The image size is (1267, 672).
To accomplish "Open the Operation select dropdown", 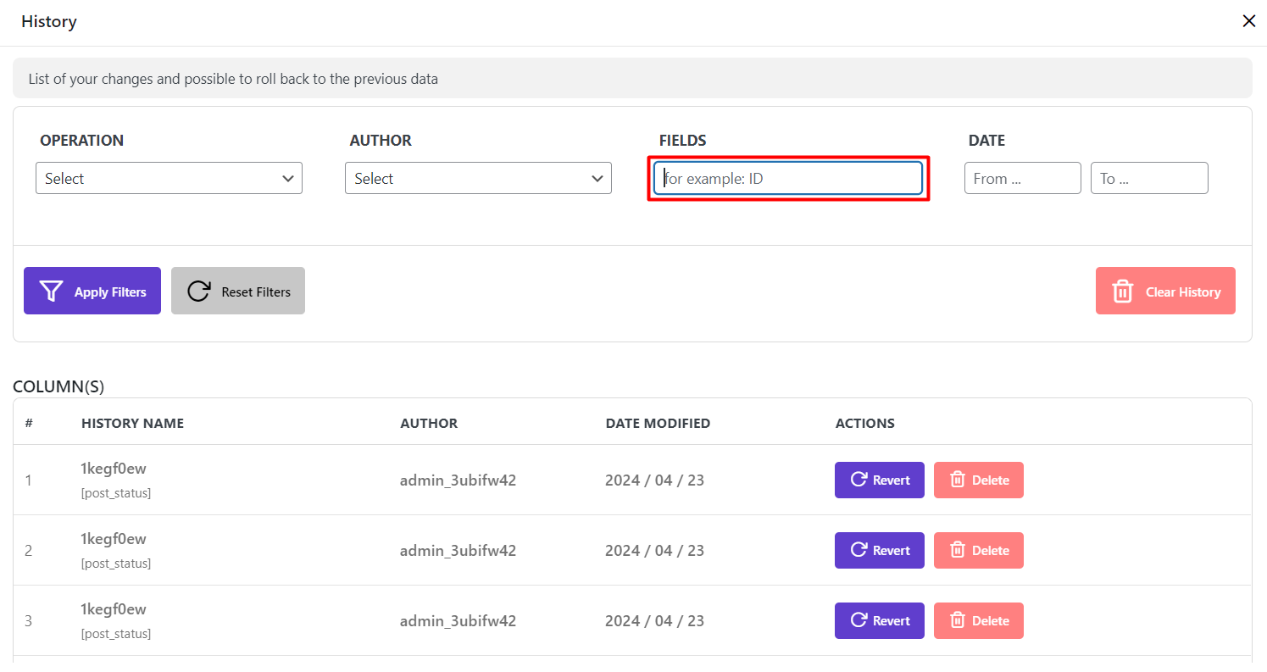I will (x=169, y=178).
